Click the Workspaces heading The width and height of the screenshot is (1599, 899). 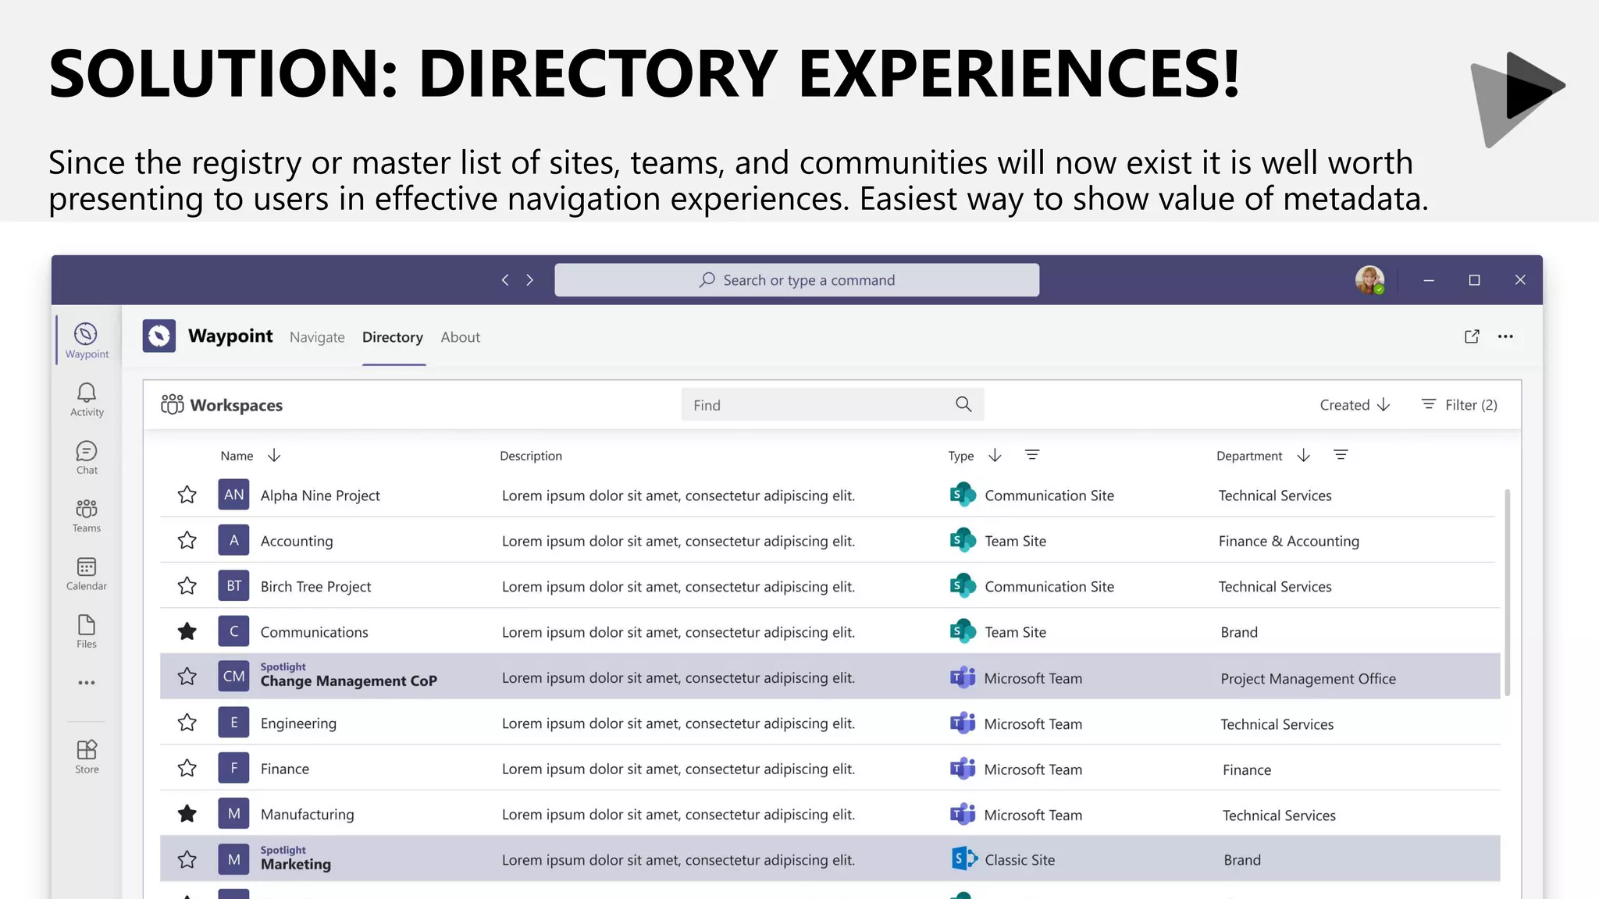(x=237, y=405)
